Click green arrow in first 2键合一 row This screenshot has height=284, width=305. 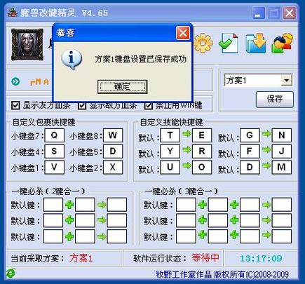pos(102,205)
